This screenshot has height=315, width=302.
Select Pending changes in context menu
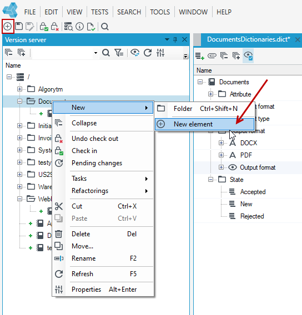(x=103, y=163)
